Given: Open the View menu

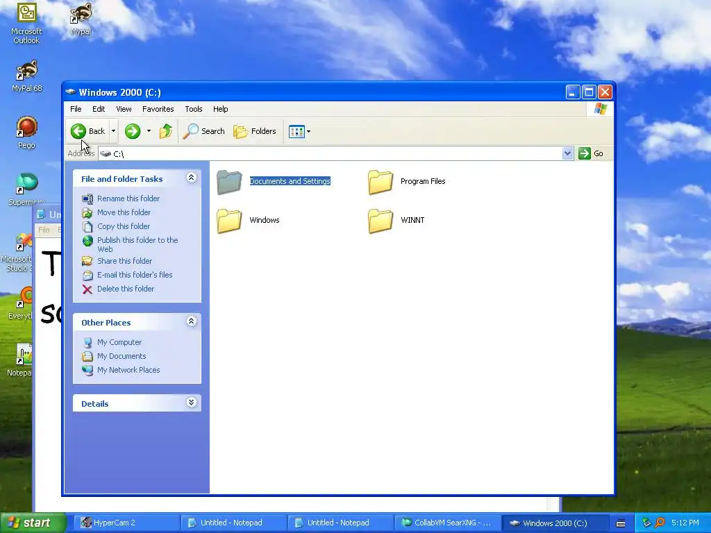Looking at the screenshot, I should (124, 109).
